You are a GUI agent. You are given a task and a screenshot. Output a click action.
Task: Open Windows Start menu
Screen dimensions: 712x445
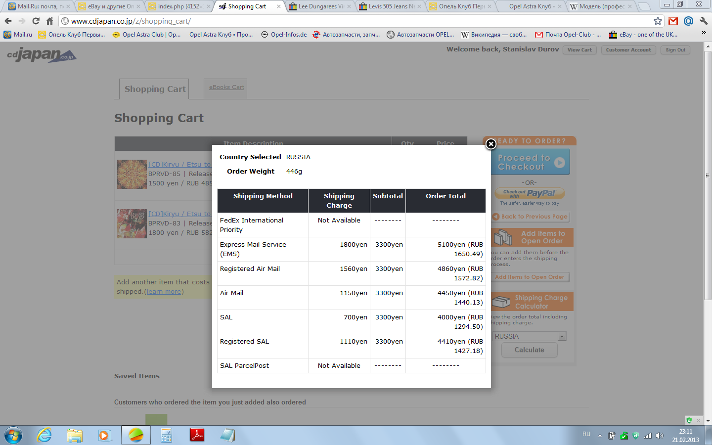(13, 436)
